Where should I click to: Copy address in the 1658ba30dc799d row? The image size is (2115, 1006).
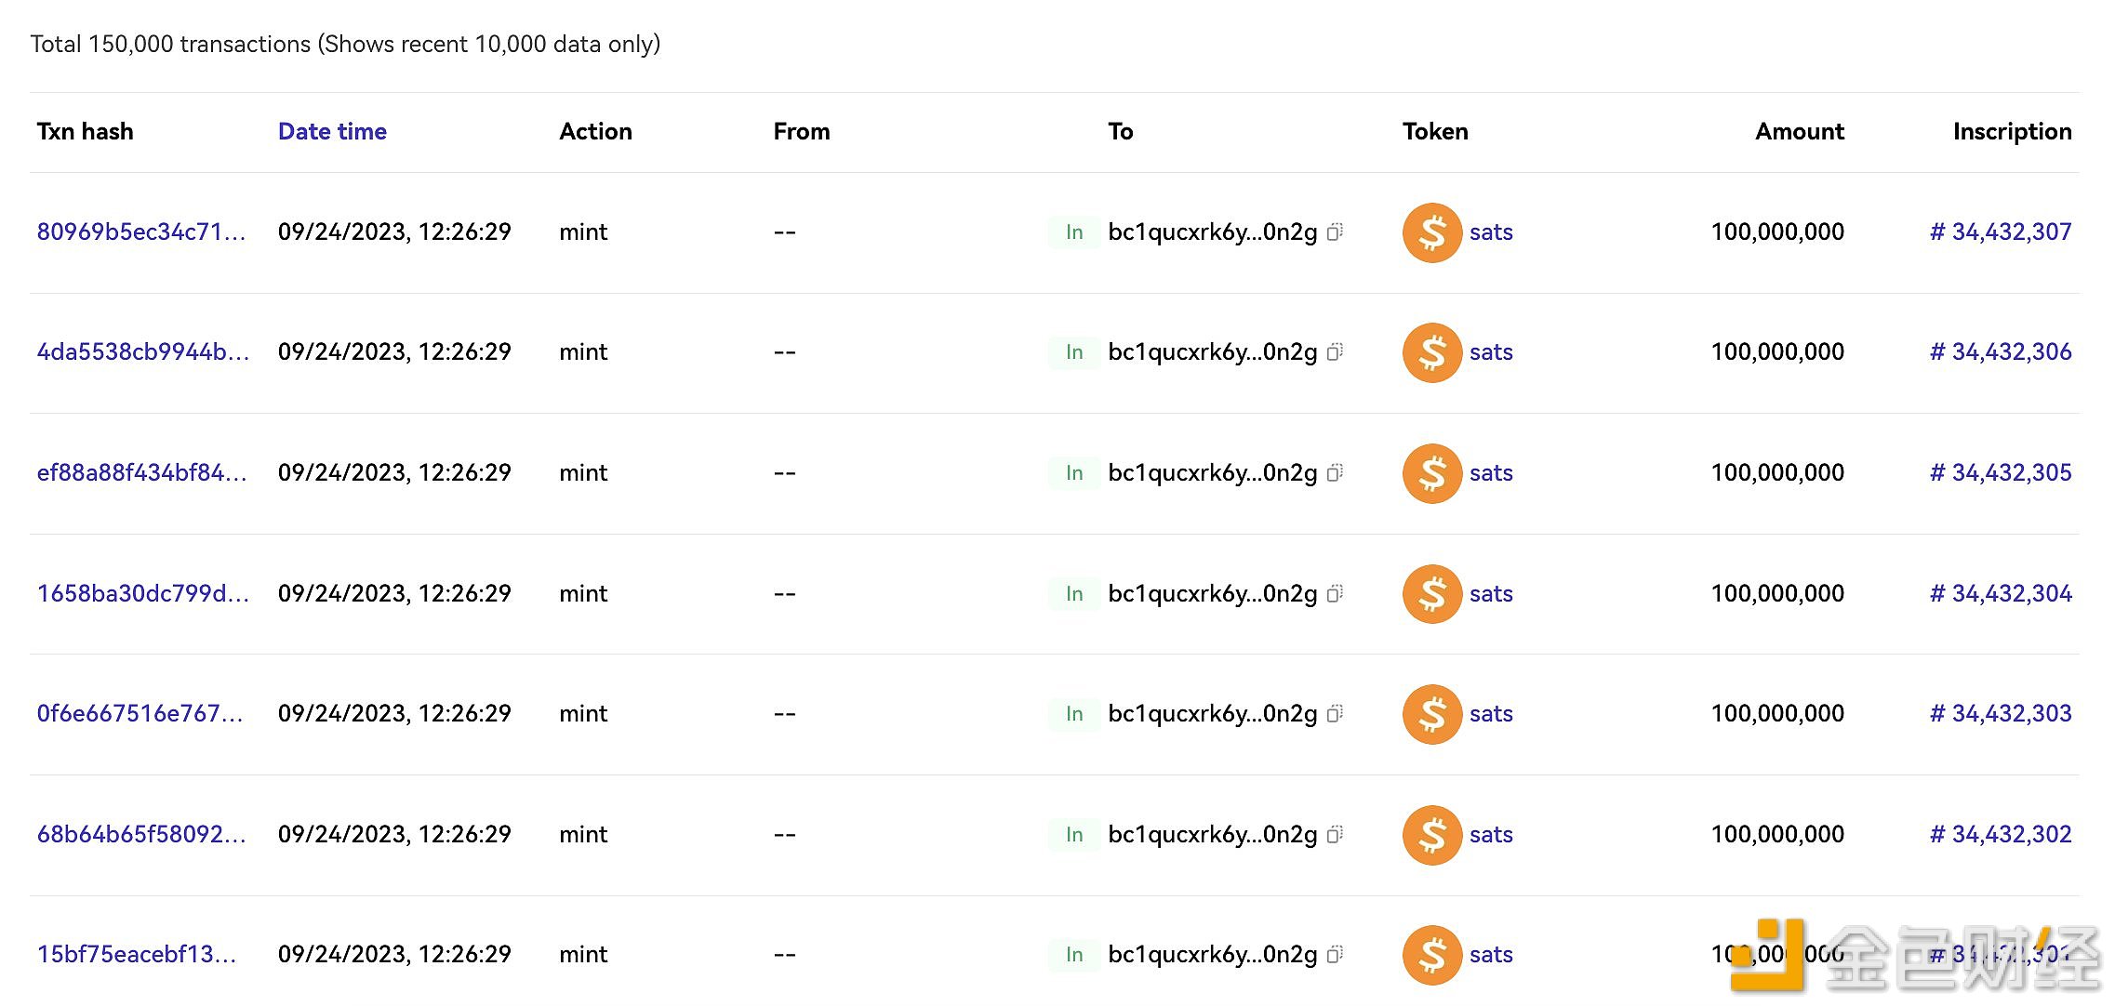pos(1336,594)
